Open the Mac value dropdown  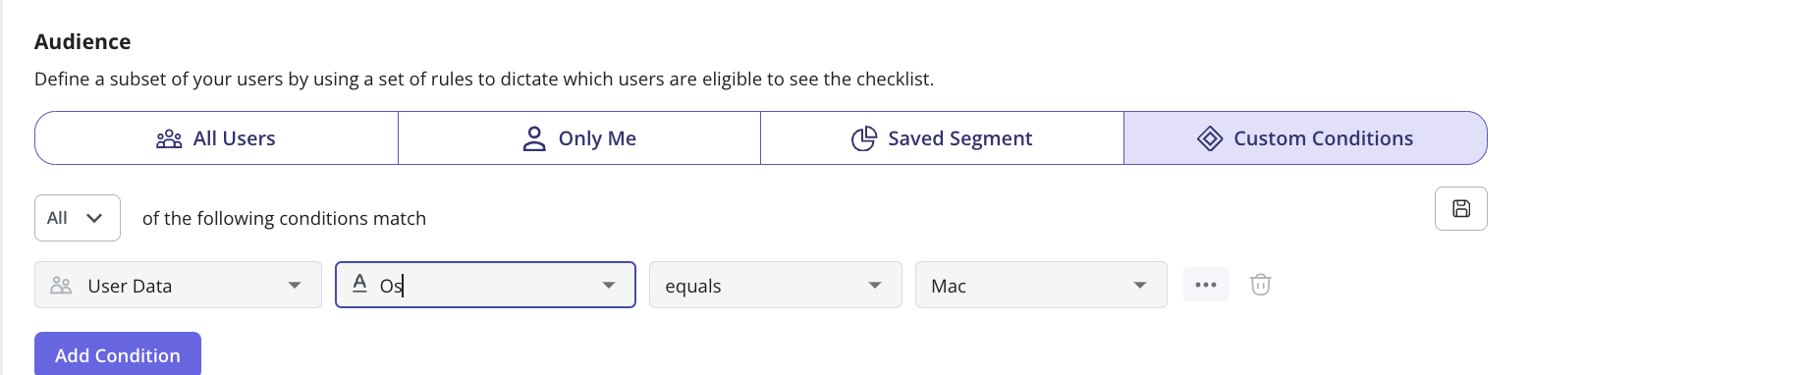(1041, 285)
